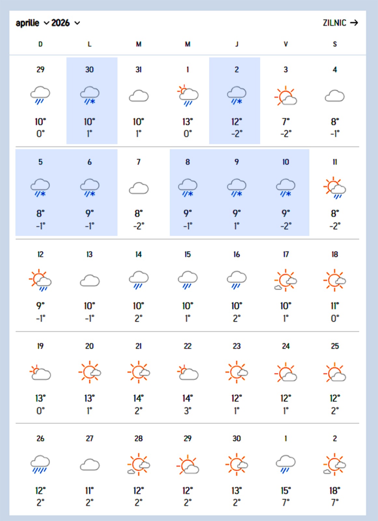Select the sun and rain icon on April 11
The image size is (378, 521).
pyautogui.click(x=335, y=188)
